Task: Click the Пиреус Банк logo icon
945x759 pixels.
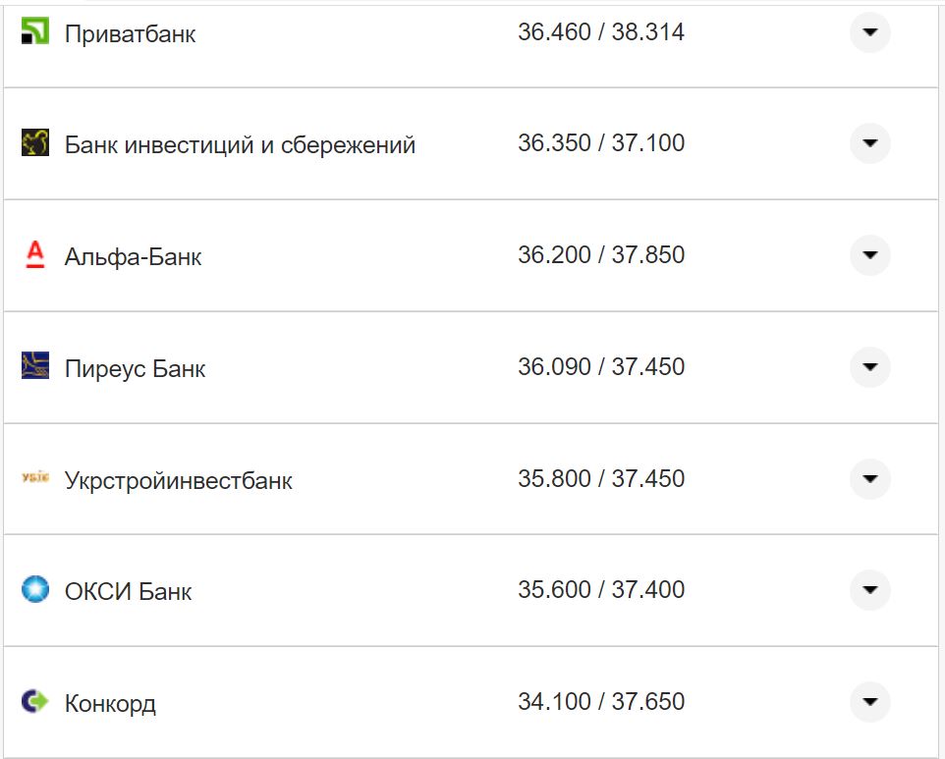Action: coord(34,366)
